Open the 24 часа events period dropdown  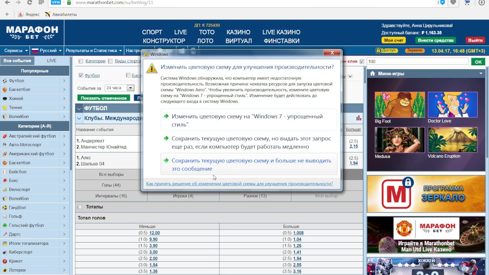119,88
